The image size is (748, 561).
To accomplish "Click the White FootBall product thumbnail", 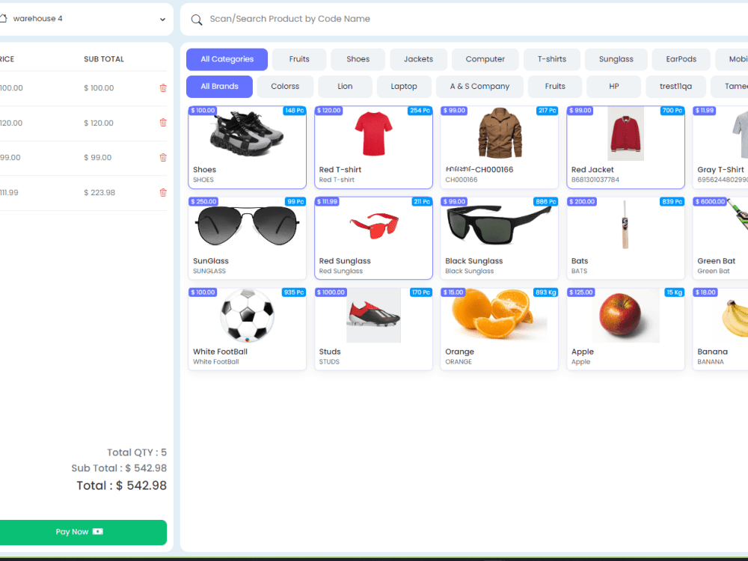I will point(247,314).
